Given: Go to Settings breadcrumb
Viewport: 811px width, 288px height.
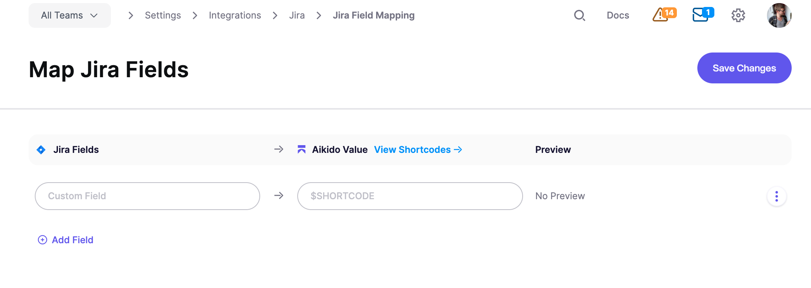Looking at the screenshot, I should (x=163, y=15).
